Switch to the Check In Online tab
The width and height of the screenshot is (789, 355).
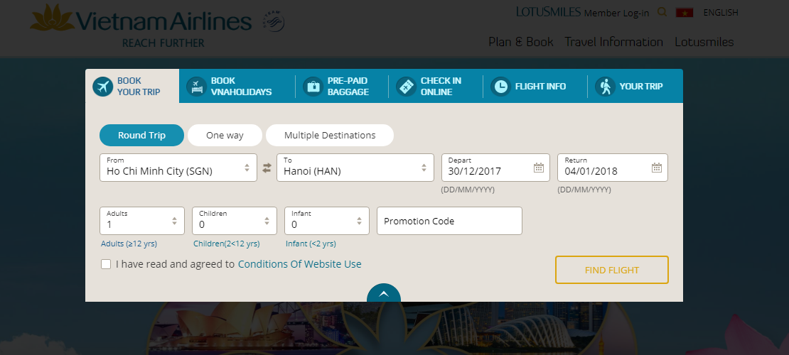(x=428, y=87)
